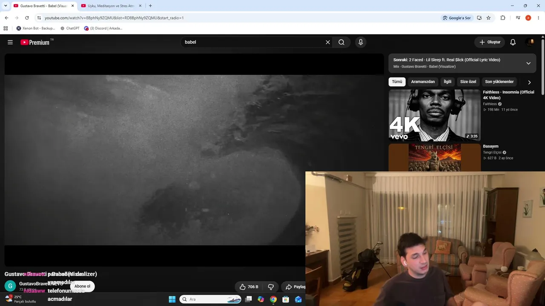Click the taskbar Ara search box
This screenshot has width=545, height=306.
coord(211,299)
